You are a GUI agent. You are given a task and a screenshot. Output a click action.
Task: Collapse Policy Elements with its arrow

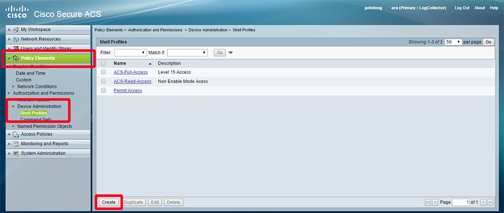9,58
